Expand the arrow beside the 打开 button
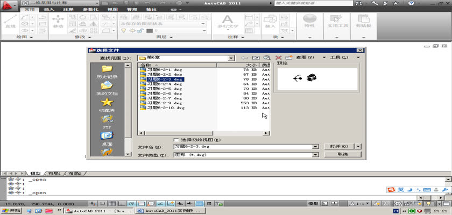This screenshot has width=452, height=215. 359,146
